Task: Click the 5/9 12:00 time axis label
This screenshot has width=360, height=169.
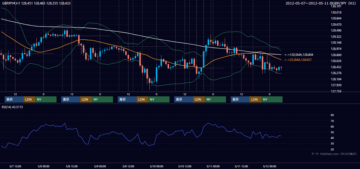Action: coord(128,166)
